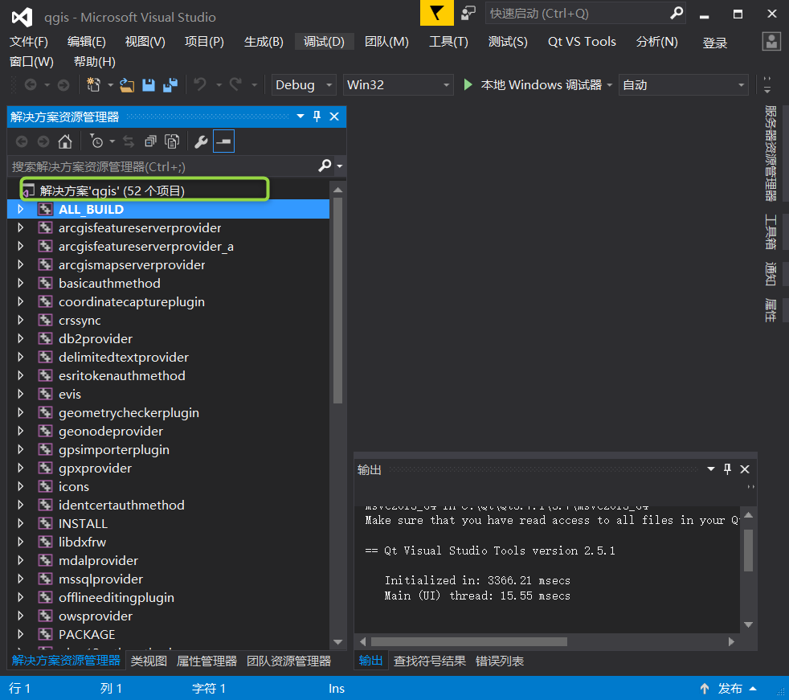The width and height of the screenshot is (789, 700).
Task: Select the Save All toolbar icon
Action: click(170, 84)
